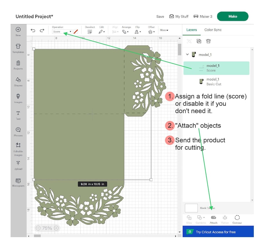Open the Phrases panel
Viewport: 262px width, 244px height.
[18, 132]
